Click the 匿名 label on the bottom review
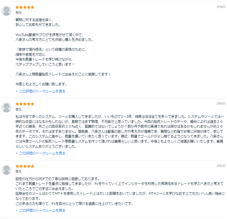Image resolution: width=227 pixels, height=219 pixels. [19, 171]
